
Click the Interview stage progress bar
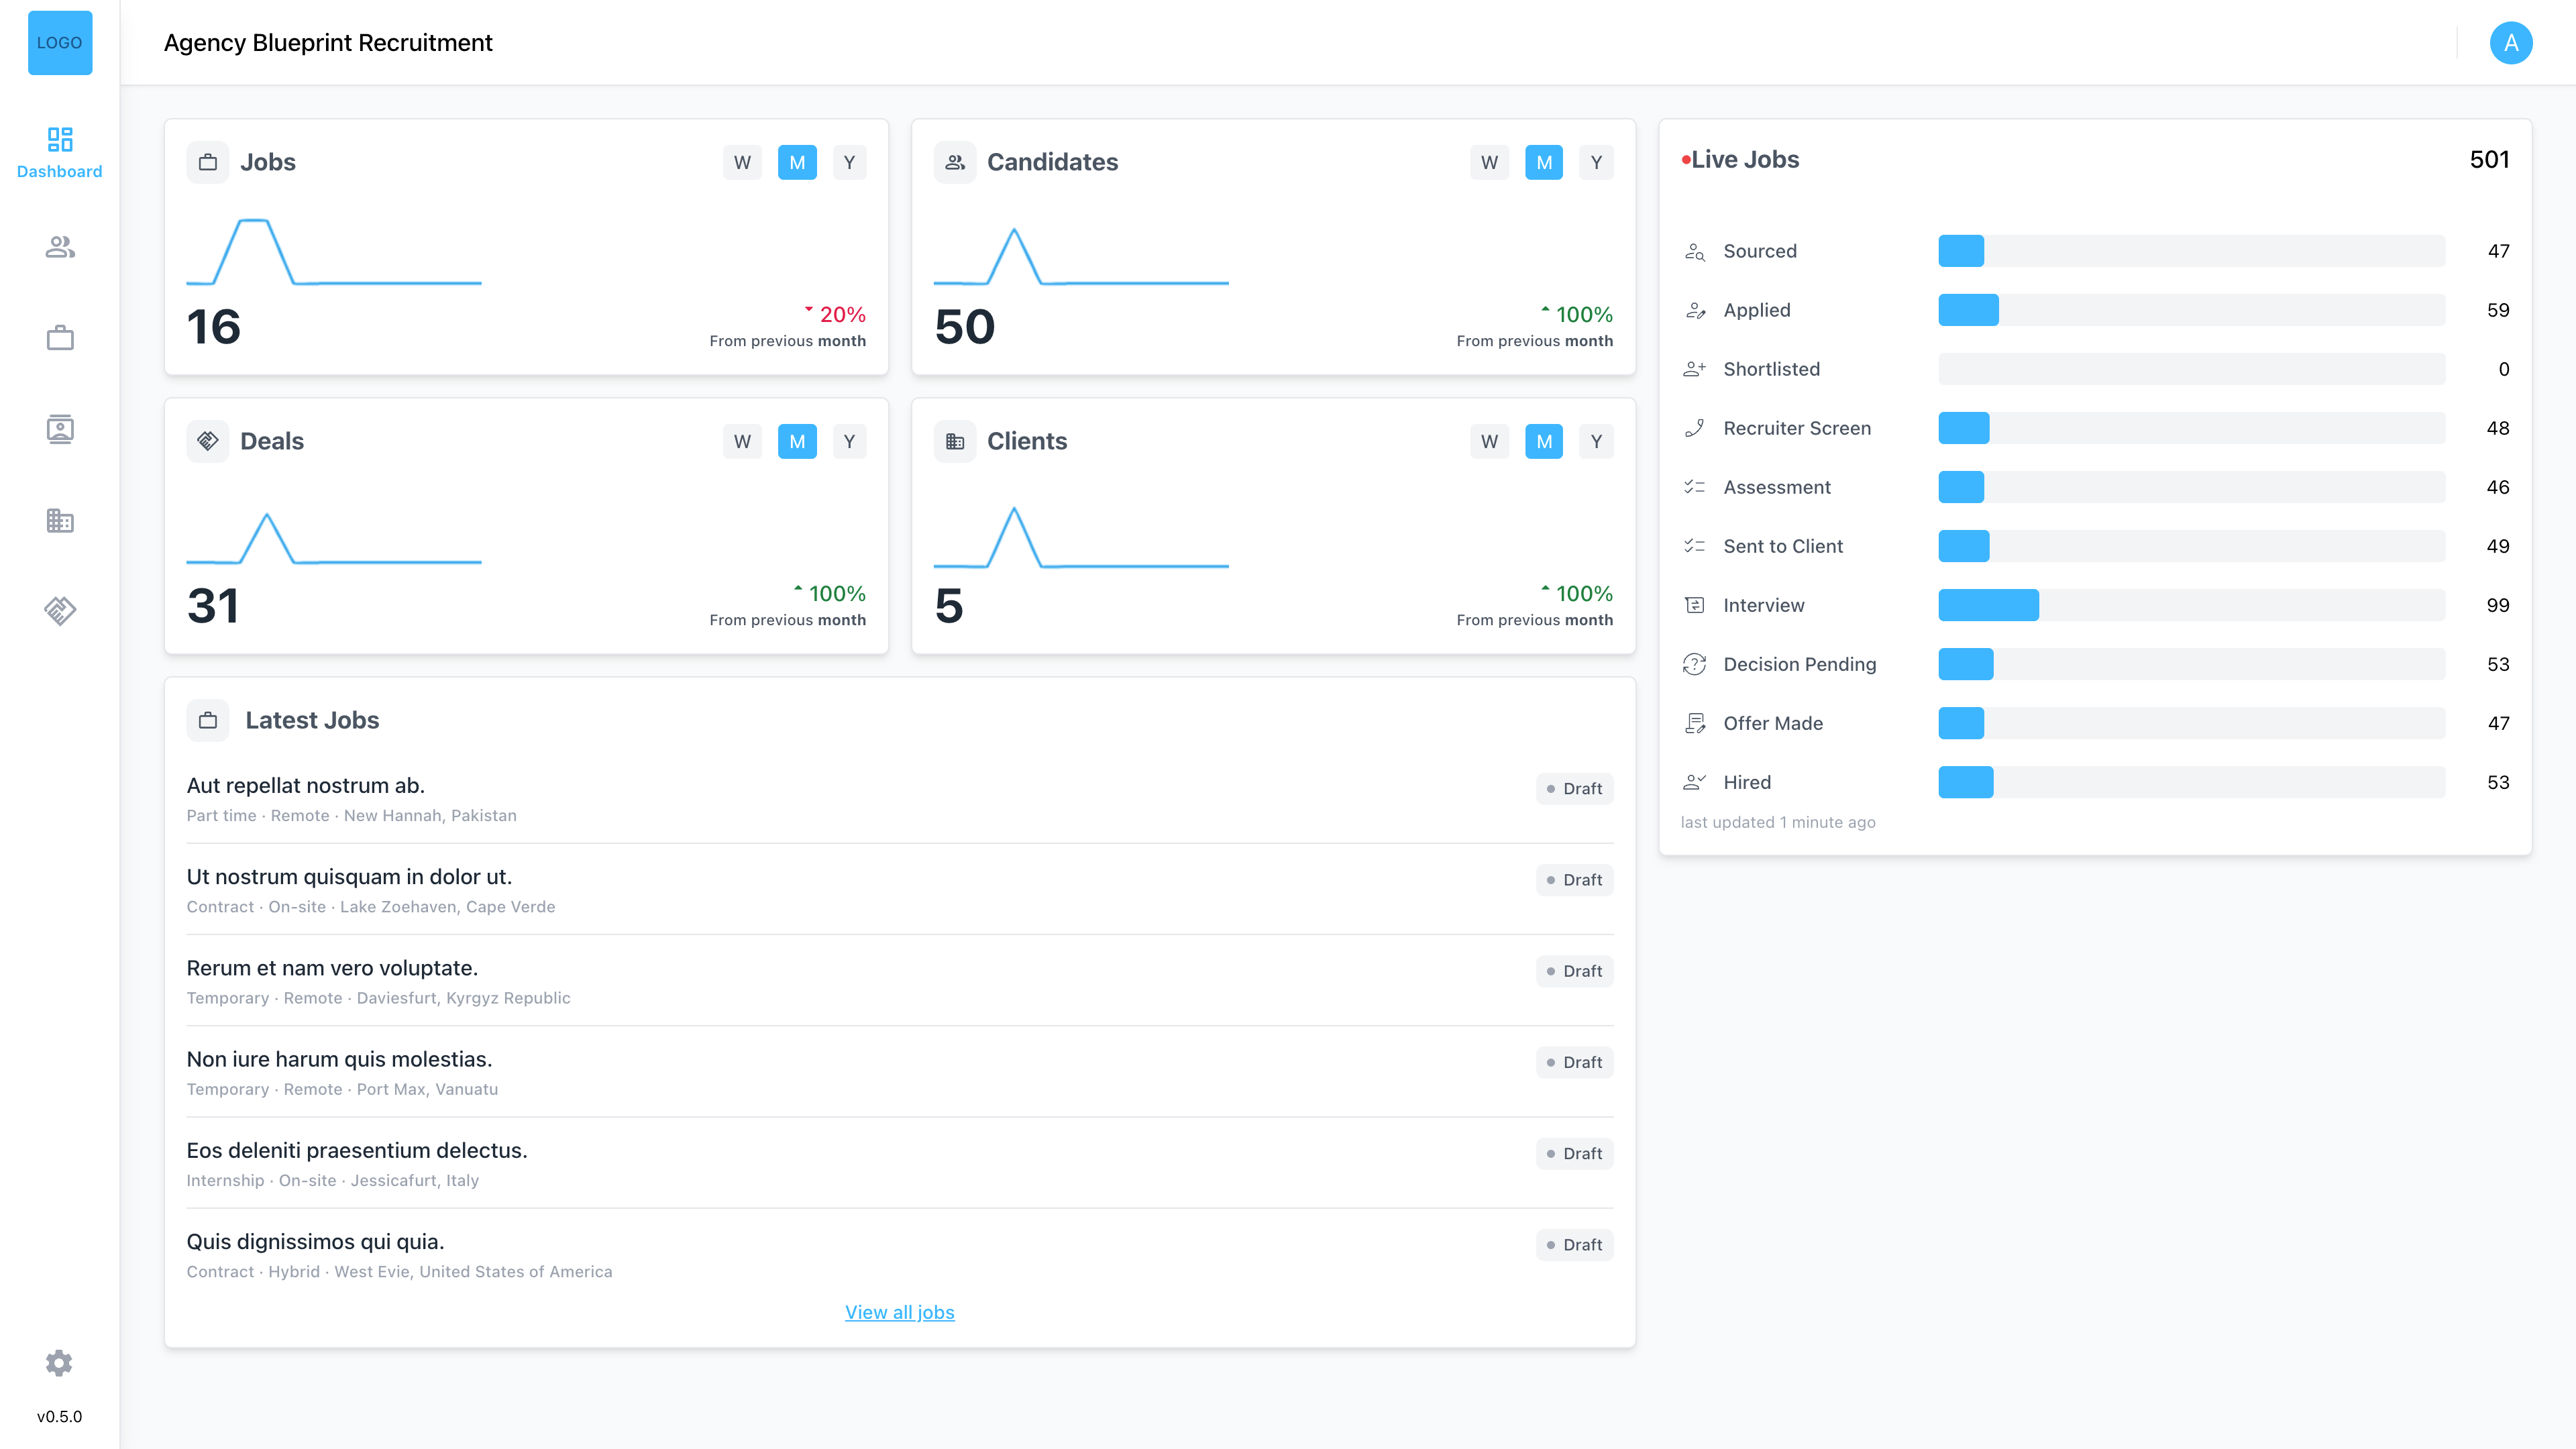[x=2190, y=605]
